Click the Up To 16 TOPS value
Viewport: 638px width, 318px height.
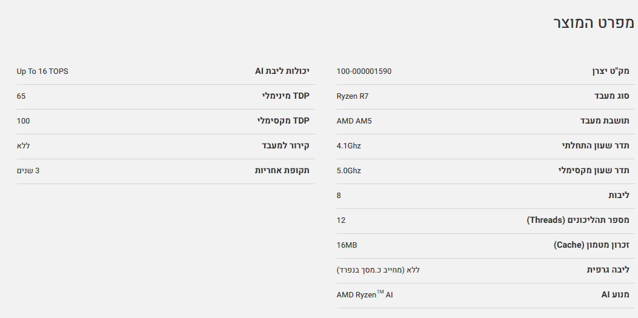(42, 71)
